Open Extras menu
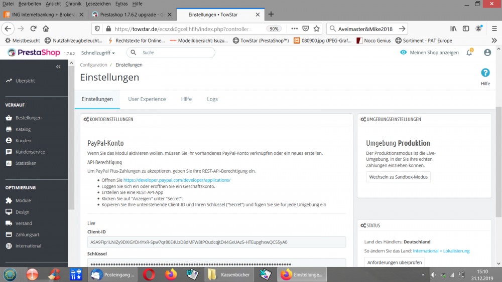502x282 pixels. [x=121, y=4]
